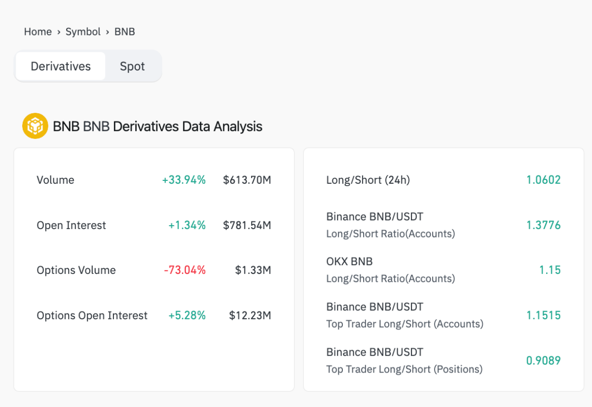
Task: Click the +33.94% volume change
Action: [184, 180]
